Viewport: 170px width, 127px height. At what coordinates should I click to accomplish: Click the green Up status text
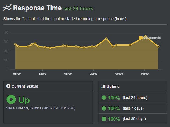tap(24, 100)
